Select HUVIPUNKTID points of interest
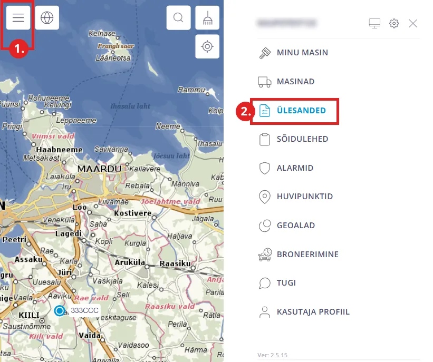Viewport: 433px width, 362px height. [304, 197]
